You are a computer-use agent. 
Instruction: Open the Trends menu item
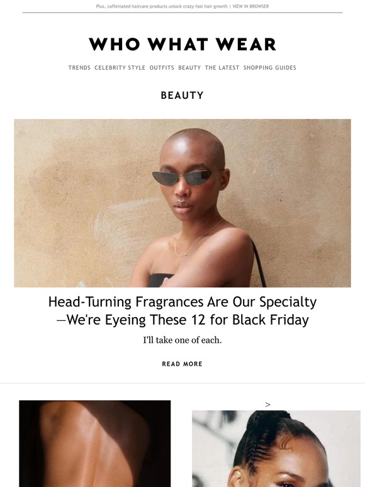pos(79,68)
